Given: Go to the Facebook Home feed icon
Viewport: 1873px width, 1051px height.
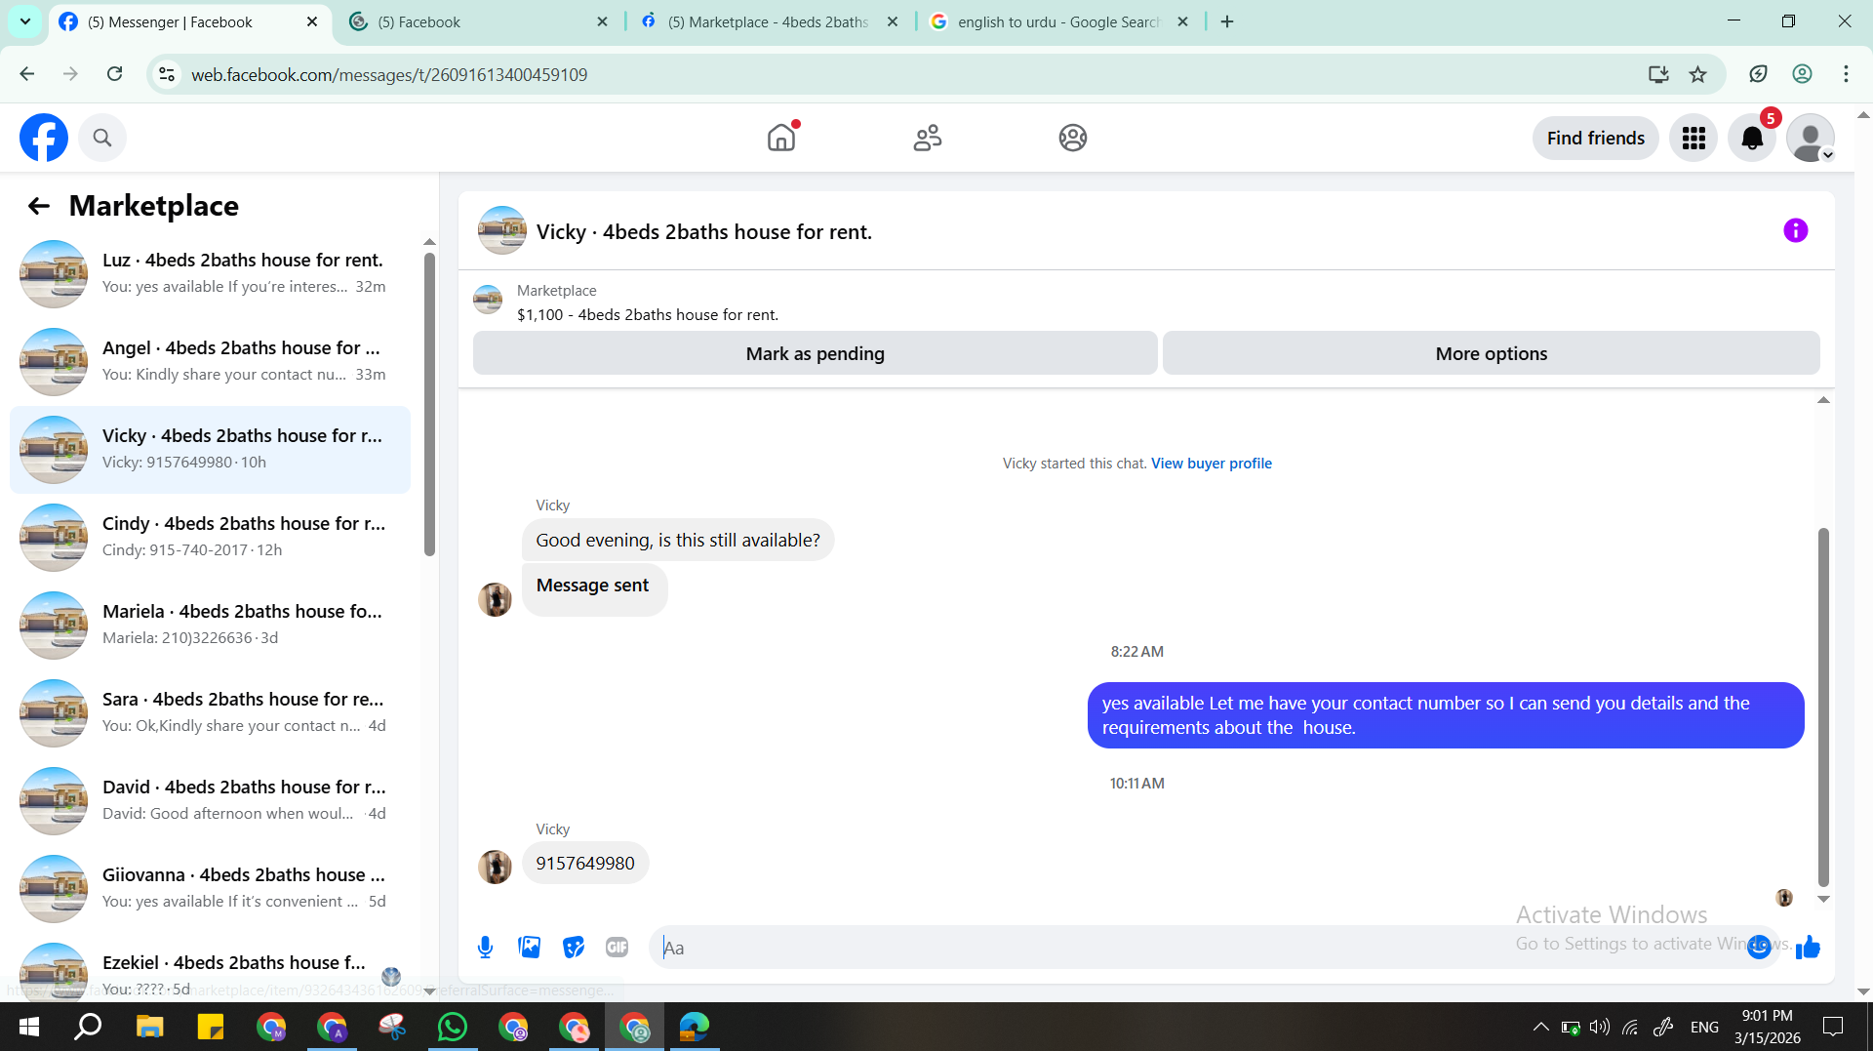Looking at the screenshot, I should (x=781, y=138).
